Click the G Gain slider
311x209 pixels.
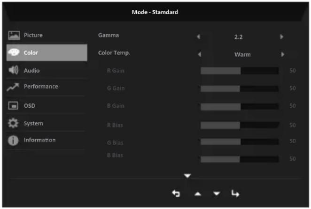click(x=240, y=89)
